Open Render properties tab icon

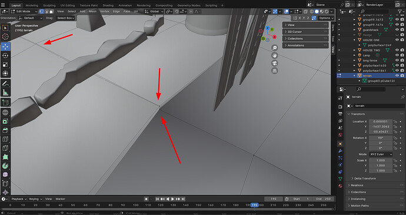click(340, 107)
